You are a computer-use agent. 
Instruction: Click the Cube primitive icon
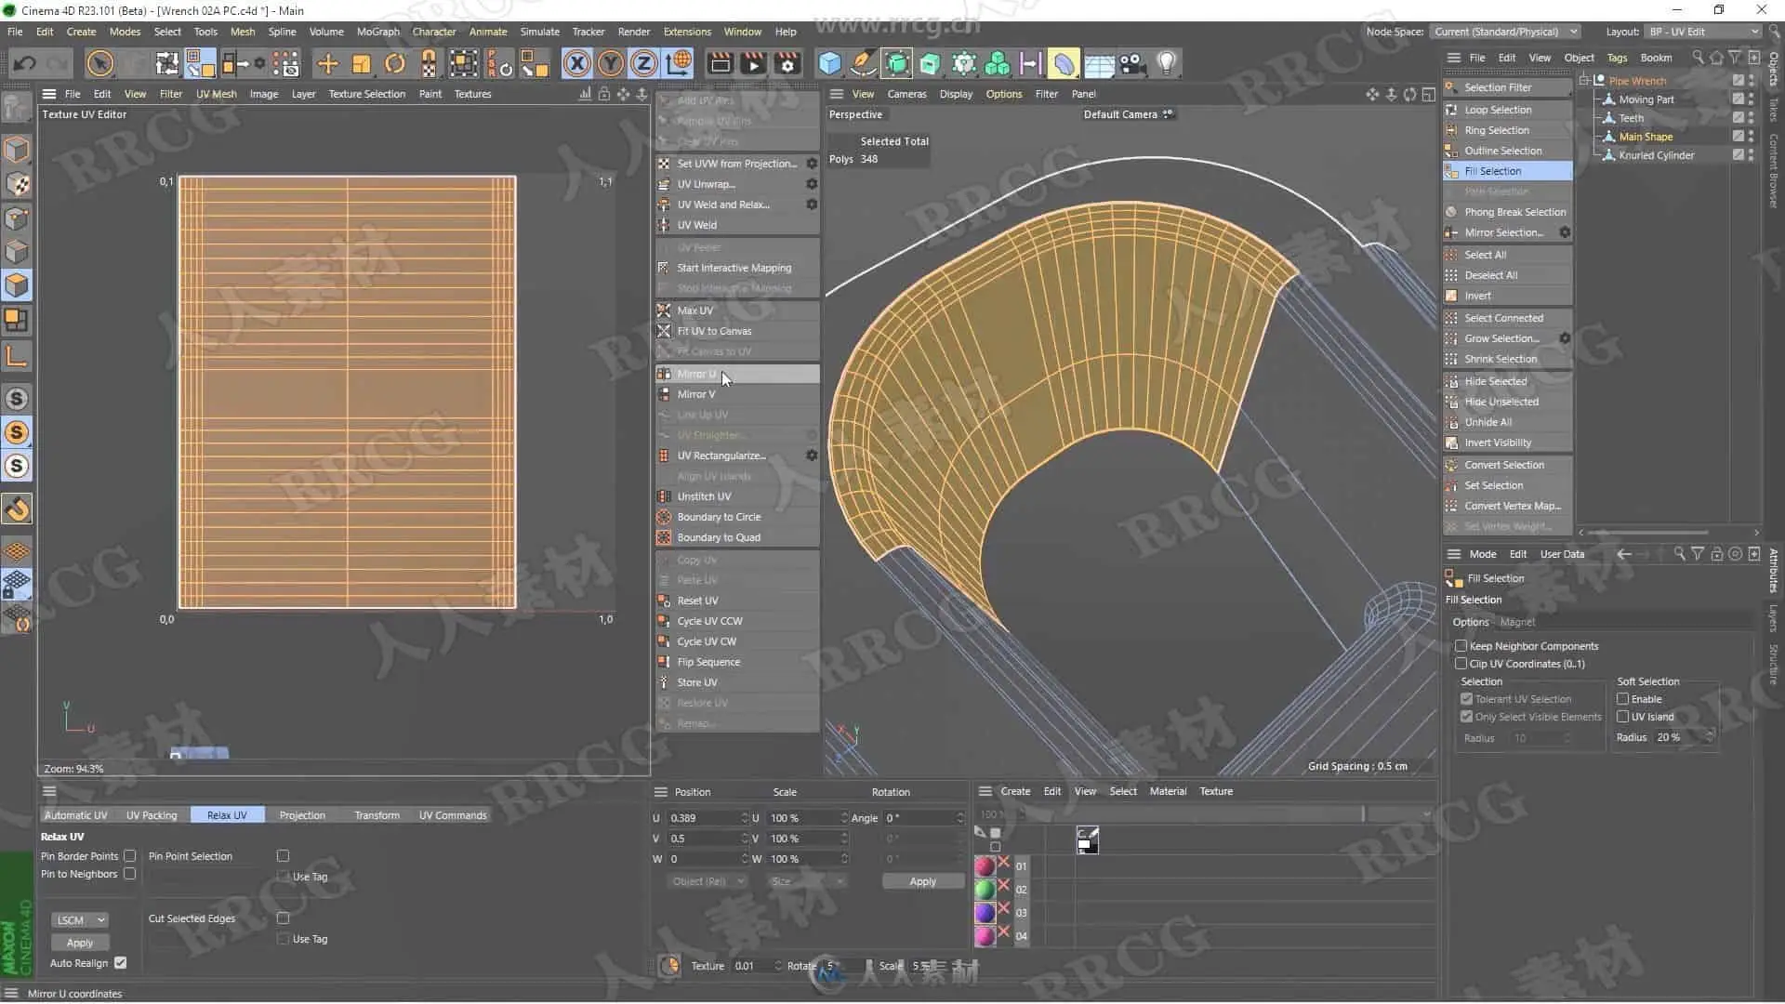tap(829, 63)
